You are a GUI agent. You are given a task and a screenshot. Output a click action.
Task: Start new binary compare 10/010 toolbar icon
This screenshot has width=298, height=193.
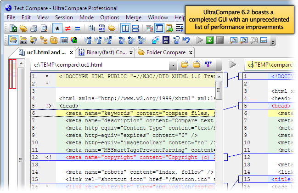pos(101,28)
